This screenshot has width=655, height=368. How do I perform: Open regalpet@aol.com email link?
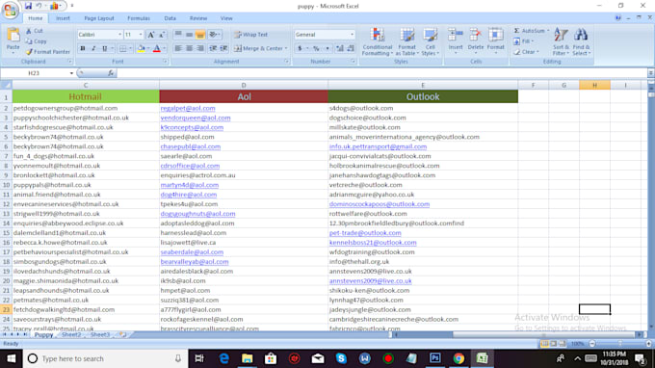click(188, 108)
